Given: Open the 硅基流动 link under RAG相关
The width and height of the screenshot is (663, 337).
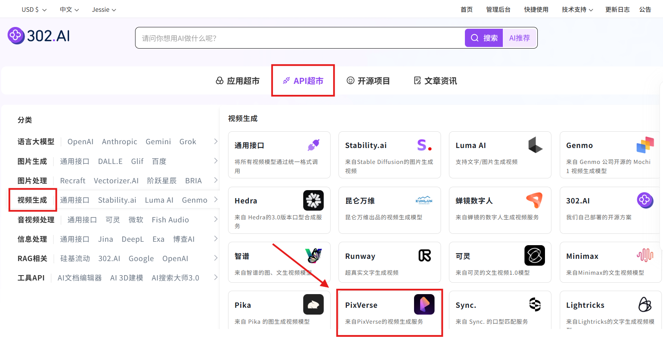Looking at the screenshot, I should point(75,258).
